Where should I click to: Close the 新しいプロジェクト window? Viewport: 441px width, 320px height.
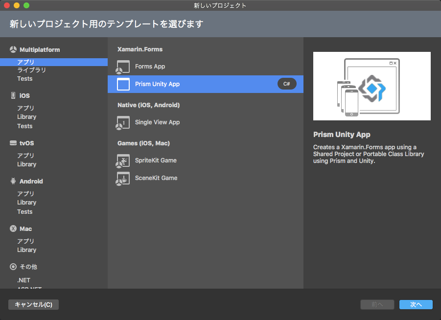[x=7, y=5]
